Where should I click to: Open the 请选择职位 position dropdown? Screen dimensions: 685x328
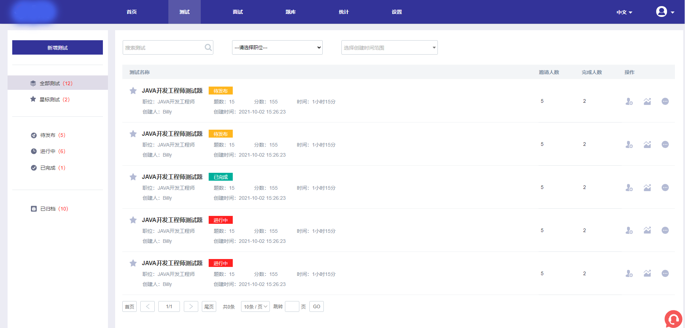(x=277, y=47)
